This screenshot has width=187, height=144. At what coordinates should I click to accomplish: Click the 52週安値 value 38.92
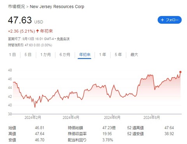coord(169,133)
